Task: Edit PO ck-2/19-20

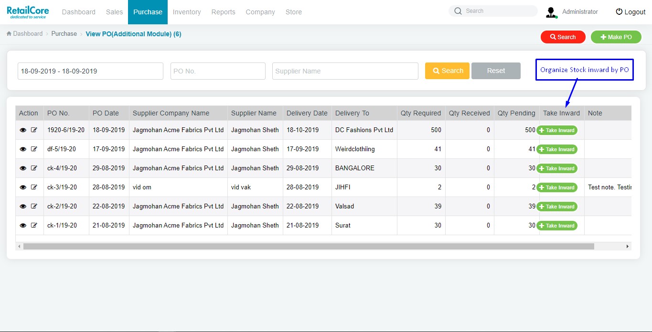Action: (x=34, y=206)
